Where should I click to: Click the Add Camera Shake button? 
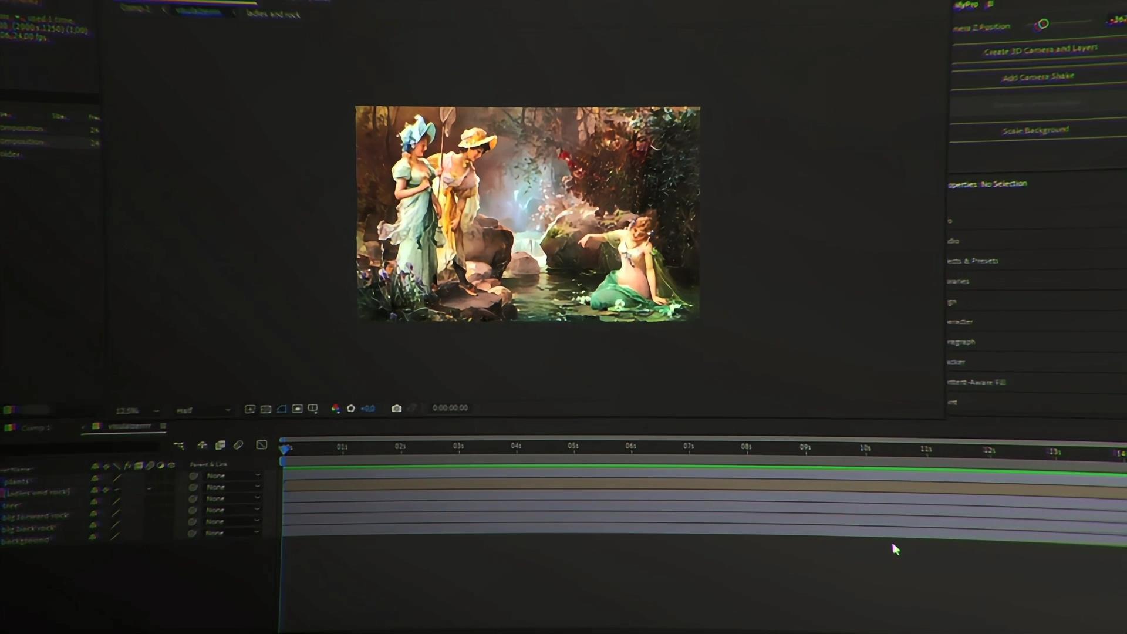(x=1038, y=77)
